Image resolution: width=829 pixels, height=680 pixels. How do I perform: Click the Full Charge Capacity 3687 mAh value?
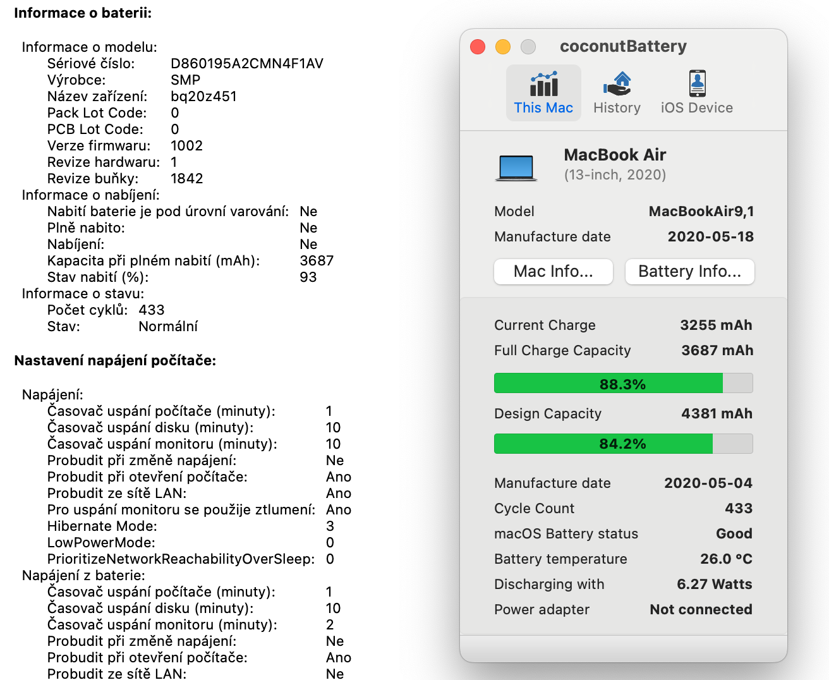click(x=717, y=350)
